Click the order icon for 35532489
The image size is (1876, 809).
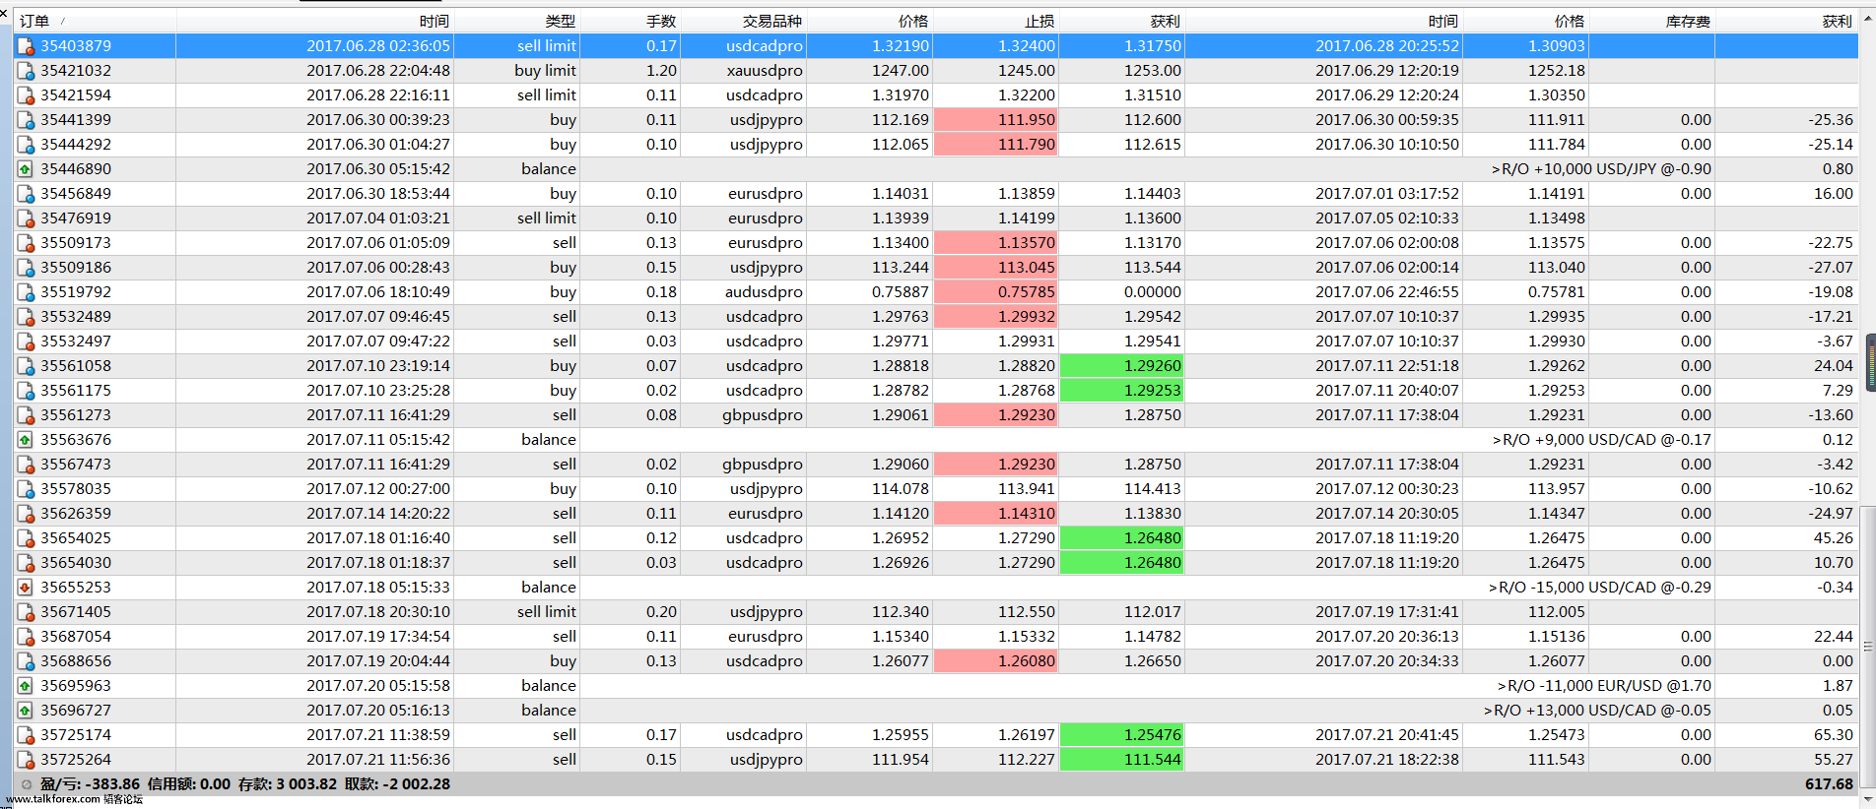coord(26,317)
